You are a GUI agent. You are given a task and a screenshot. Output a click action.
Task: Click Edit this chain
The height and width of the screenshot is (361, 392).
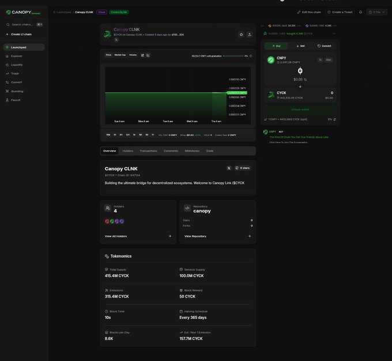tap(309, 12)
